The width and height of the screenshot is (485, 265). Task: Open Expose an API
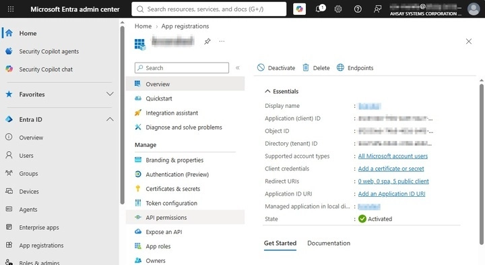(164, 232)
